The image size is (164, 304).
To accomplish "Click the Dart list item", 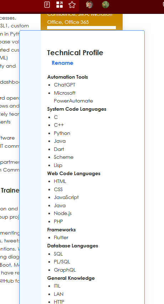I will tap(59, 149).
